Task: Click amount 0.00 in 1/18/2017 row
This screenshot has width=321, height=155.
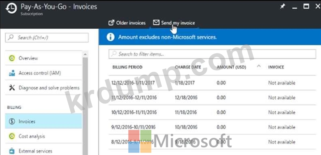Action: [221, 83]
